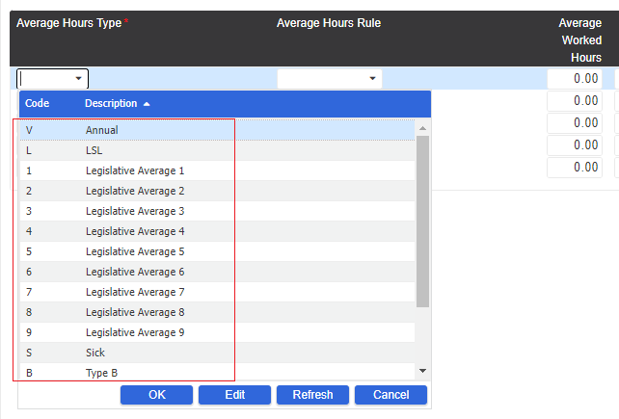619x419 pixels.
Task: Click the Average Hours Type column header
Action: tap(69, 23)
